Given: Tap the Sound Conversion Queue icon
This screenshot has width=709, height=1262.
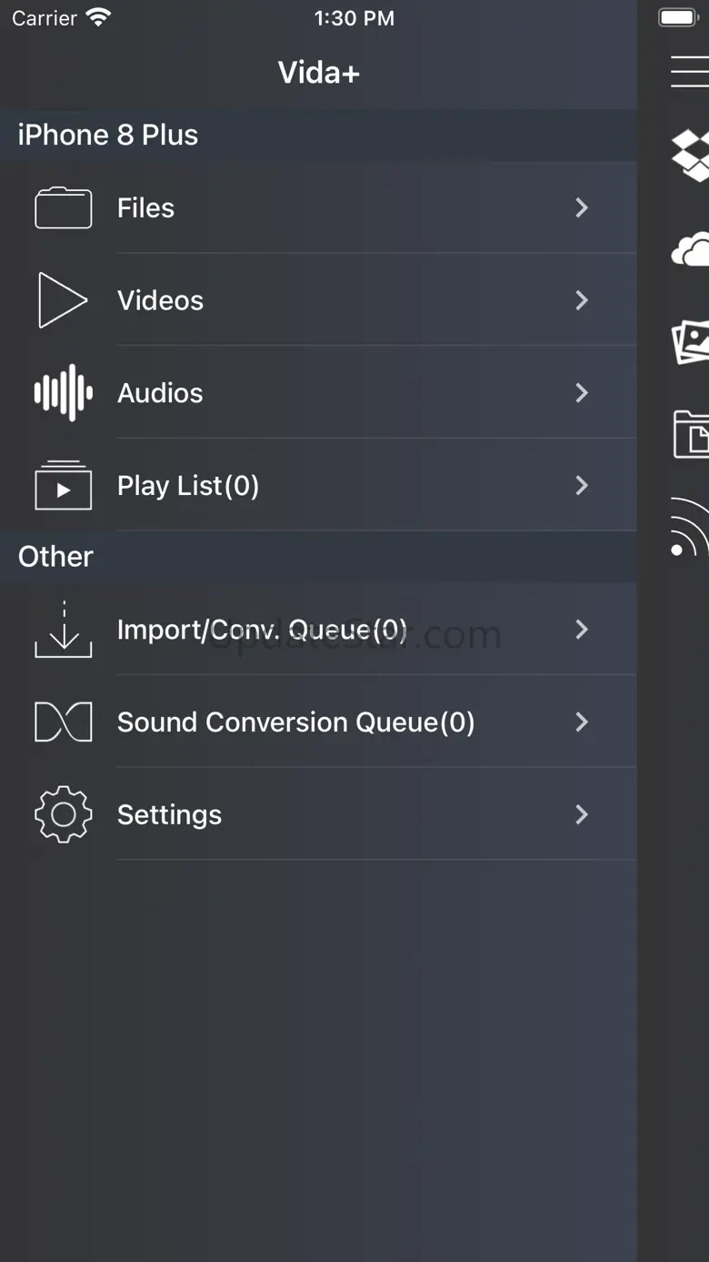Looking at the screenshot, I should [63, 722].
